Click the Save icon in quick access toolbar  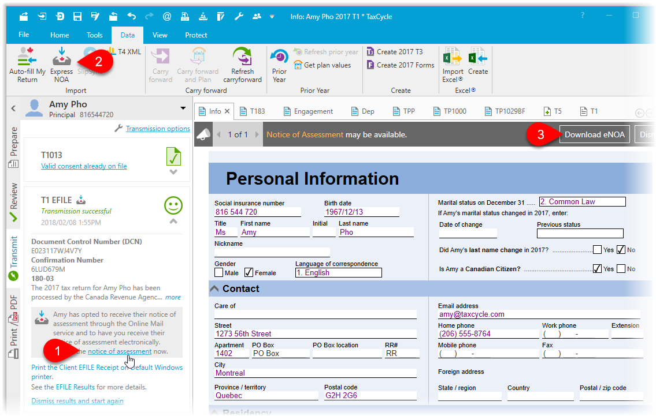(77, 16)
